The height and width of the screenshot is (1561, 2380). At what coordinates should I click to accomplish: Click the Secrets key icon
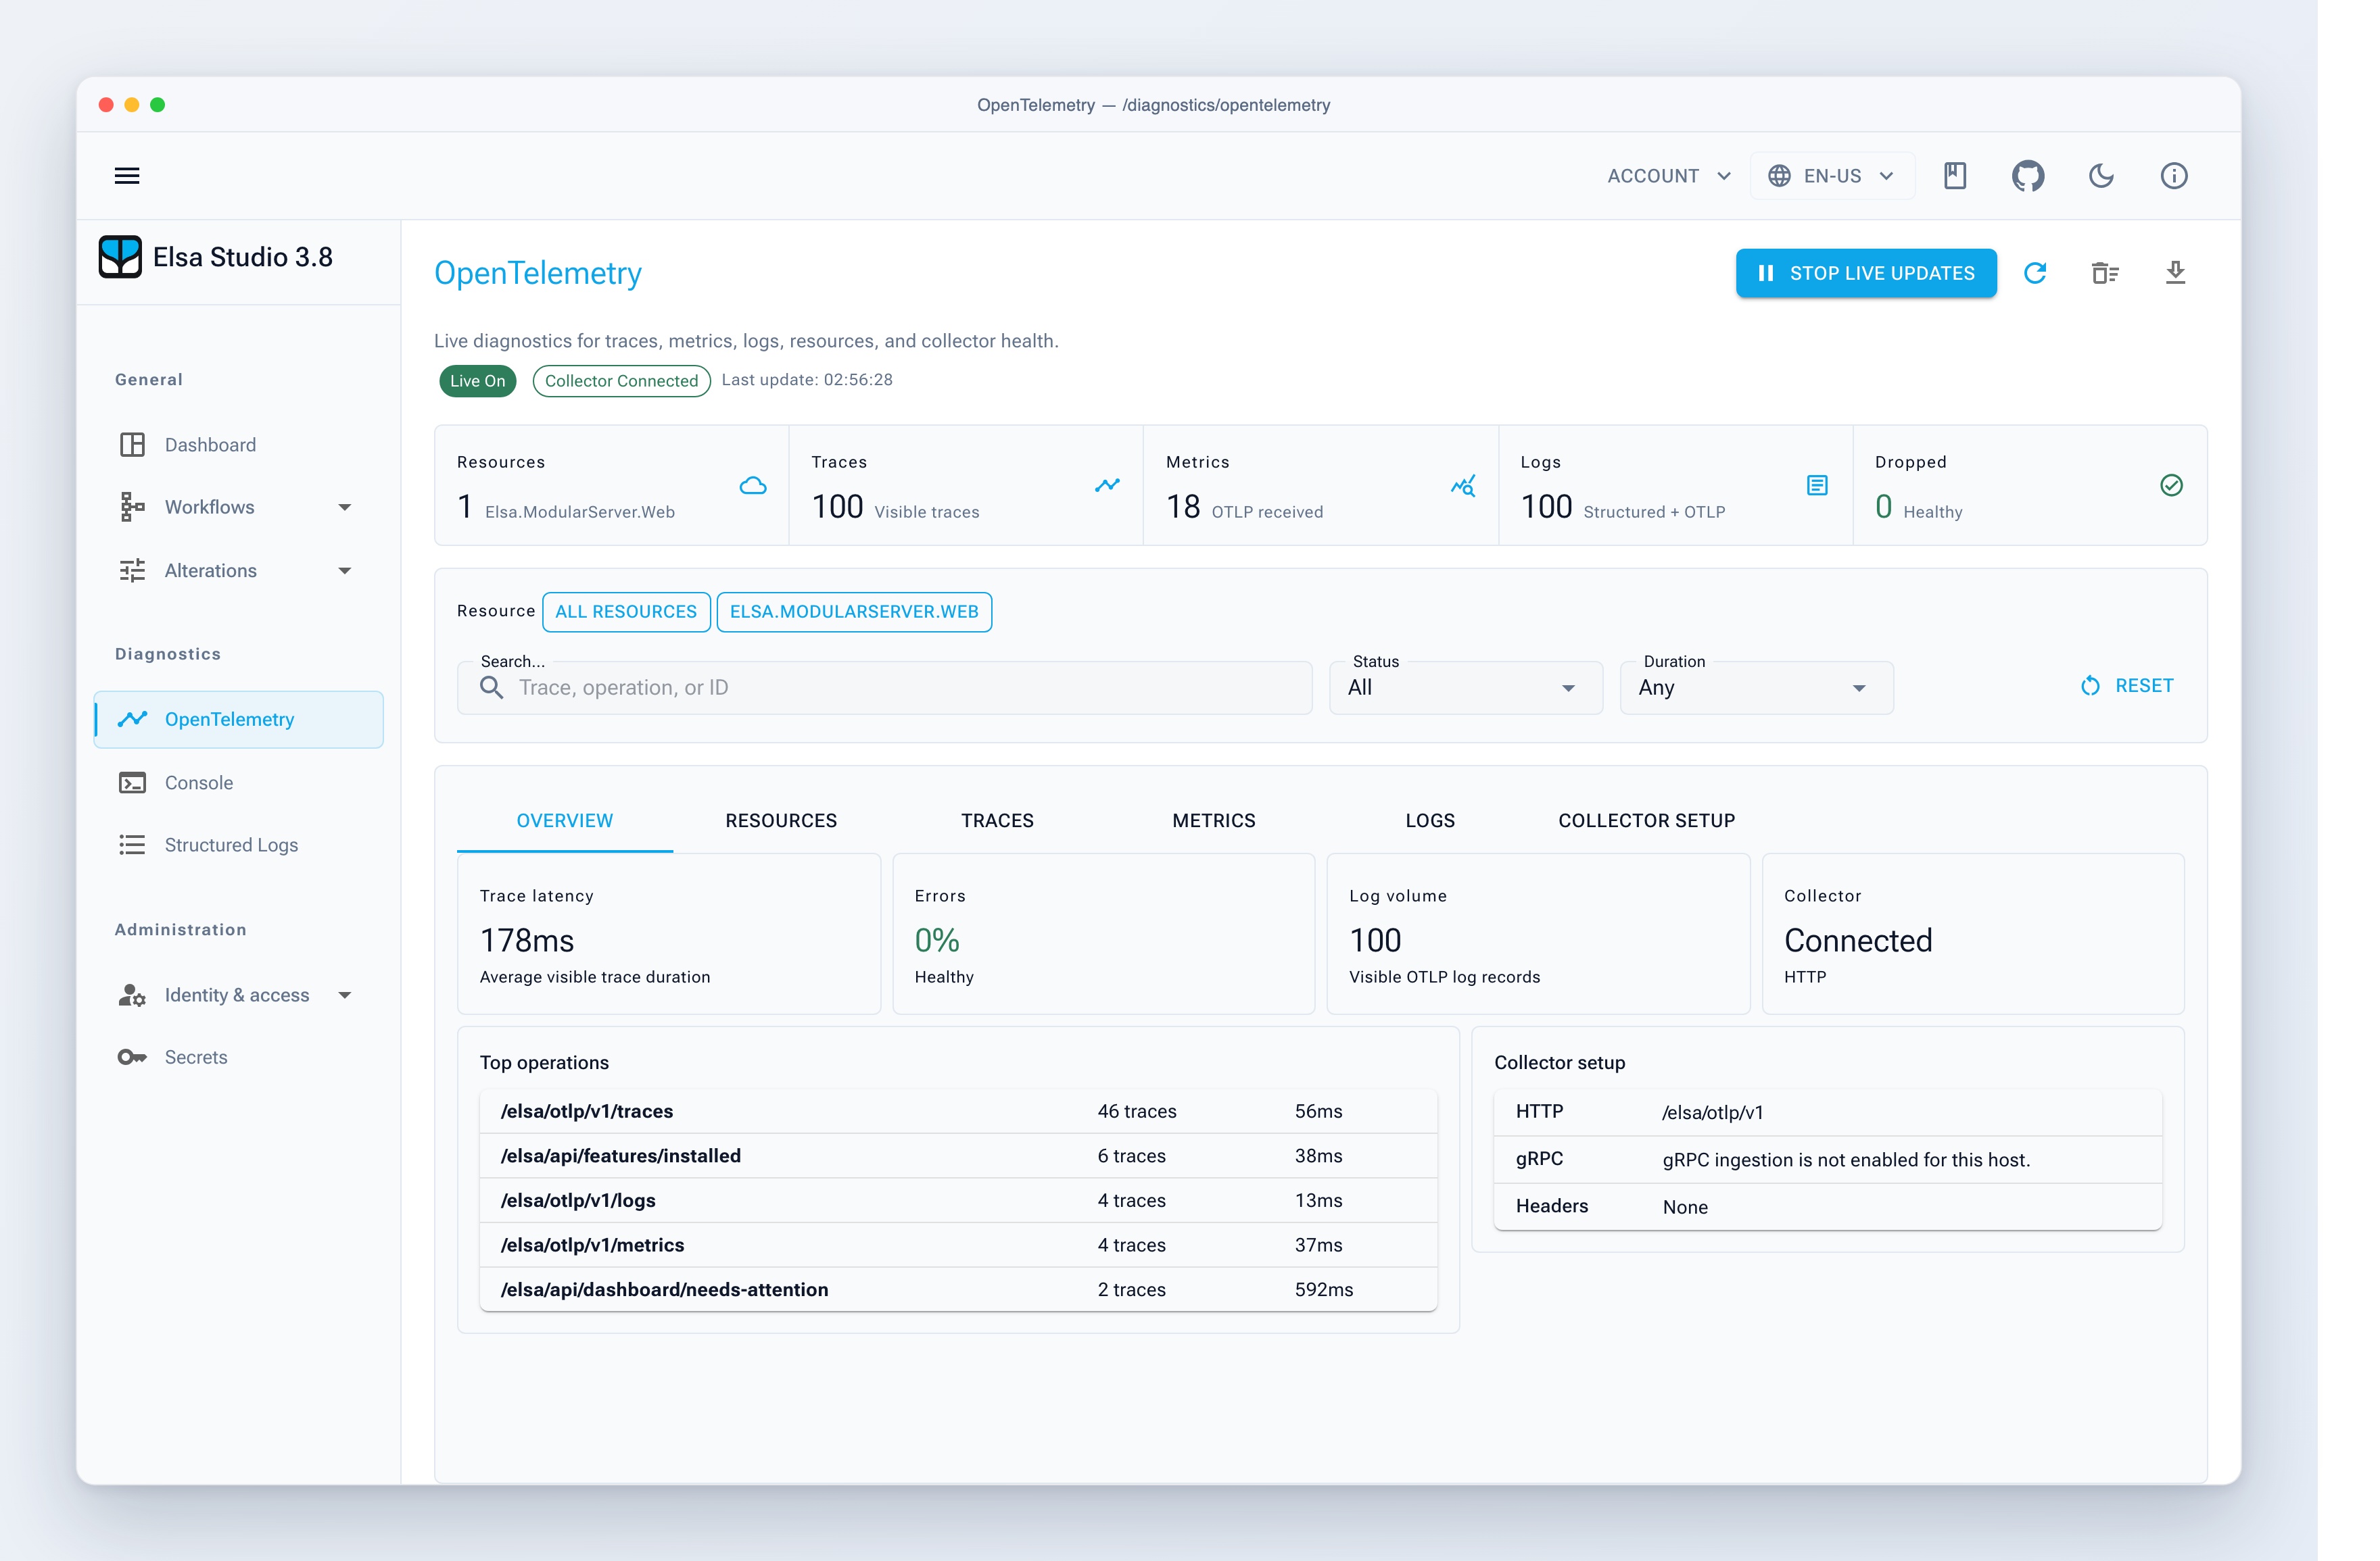[x=132, y=1058]
